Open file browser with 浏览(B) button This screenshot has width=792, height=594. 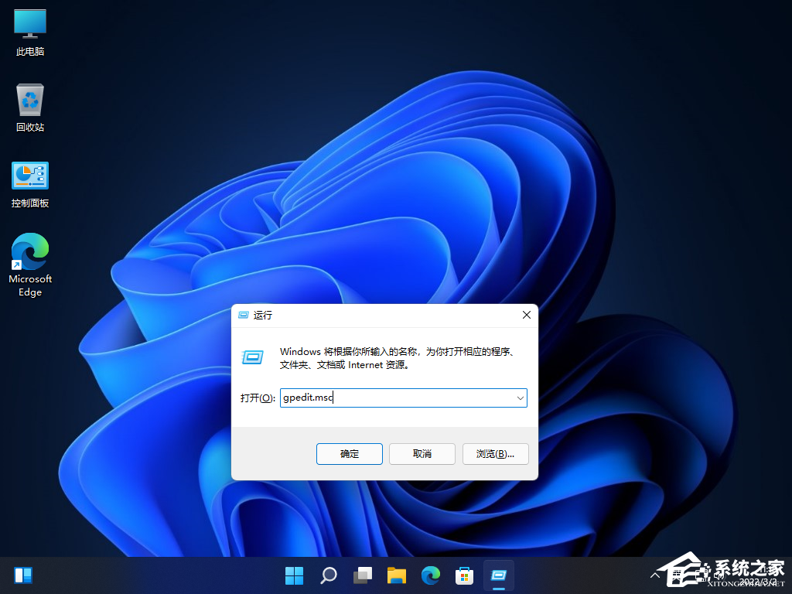click(496, 454)
